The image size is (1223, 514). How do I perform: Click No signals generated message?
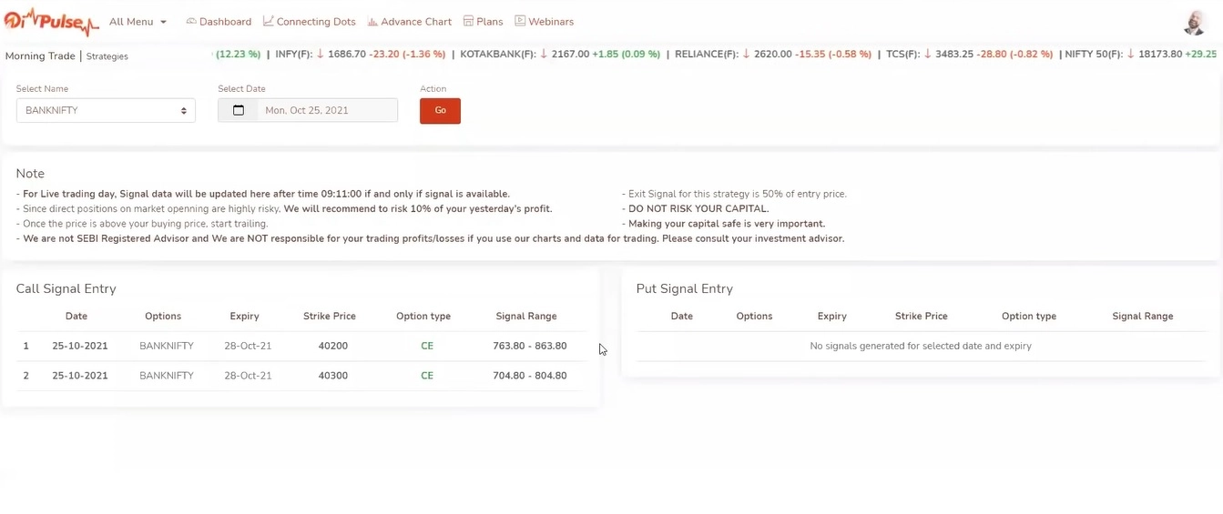(921, 347)
